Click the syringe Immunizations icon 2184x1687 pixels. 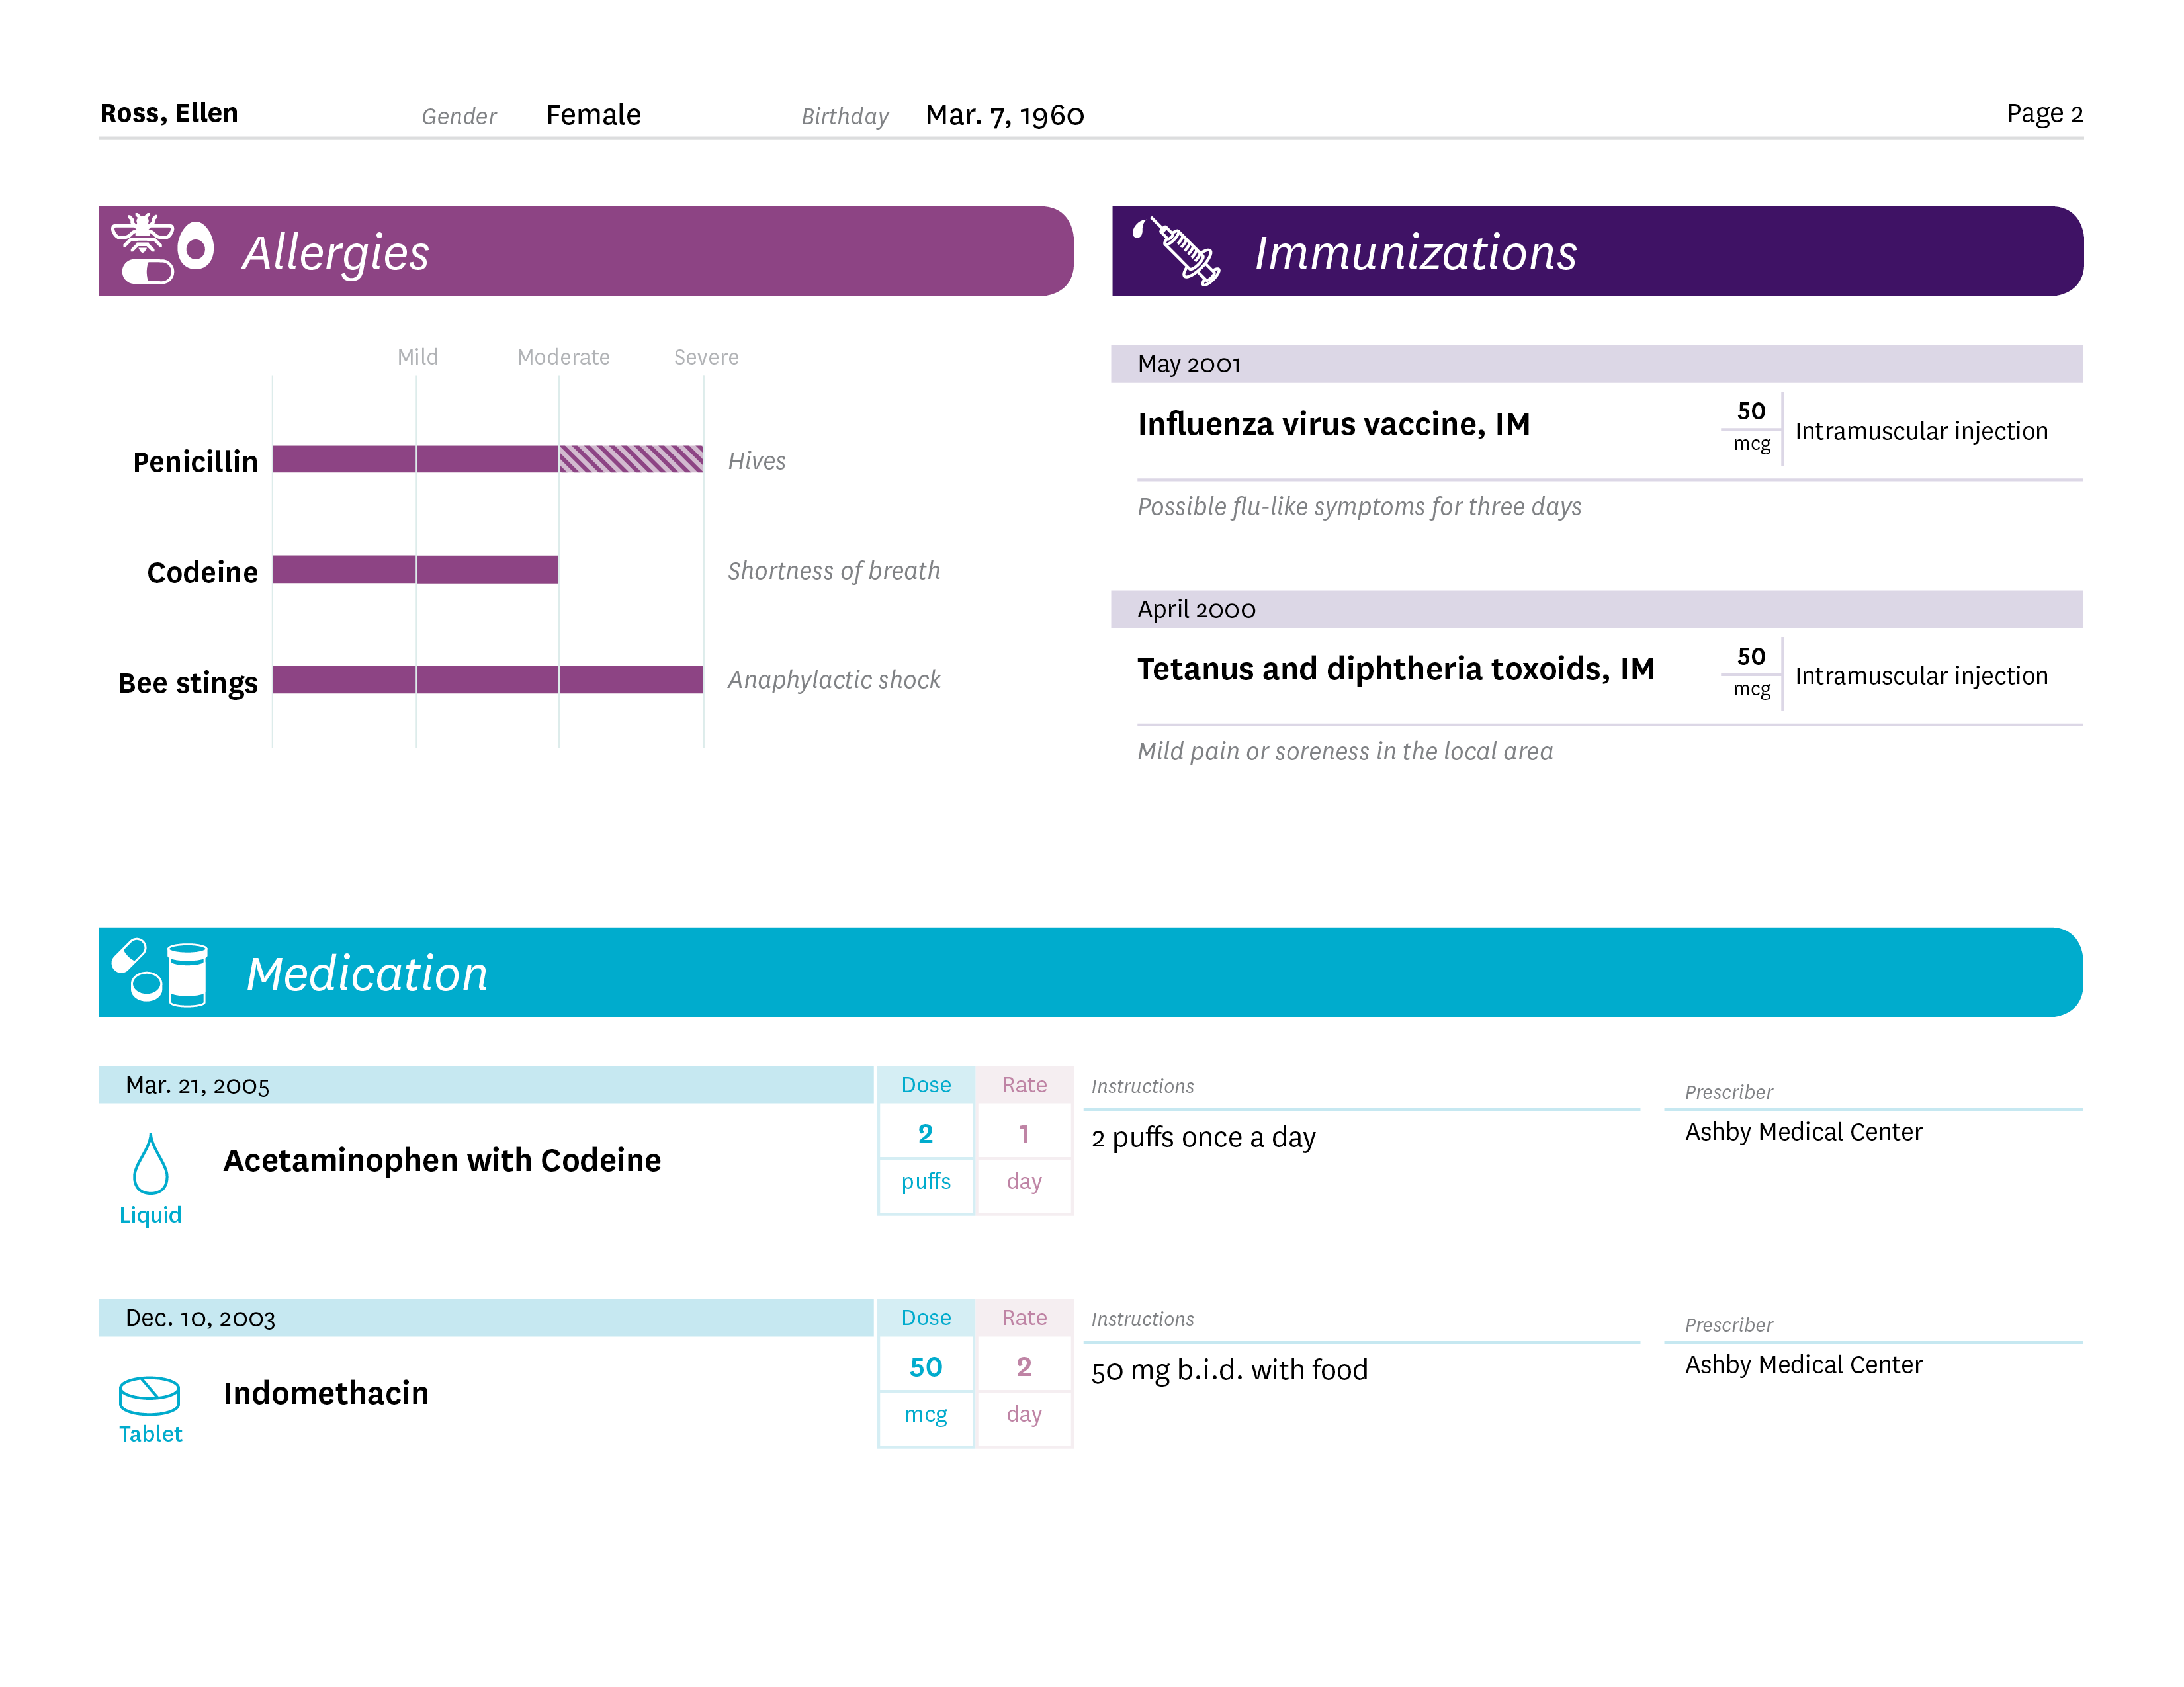1186,251
